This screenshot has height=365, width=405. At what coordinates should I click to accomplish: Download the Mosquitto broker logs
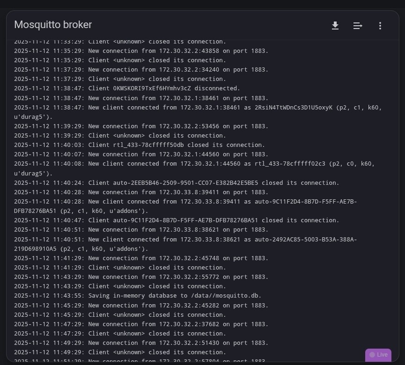(335, 26)
